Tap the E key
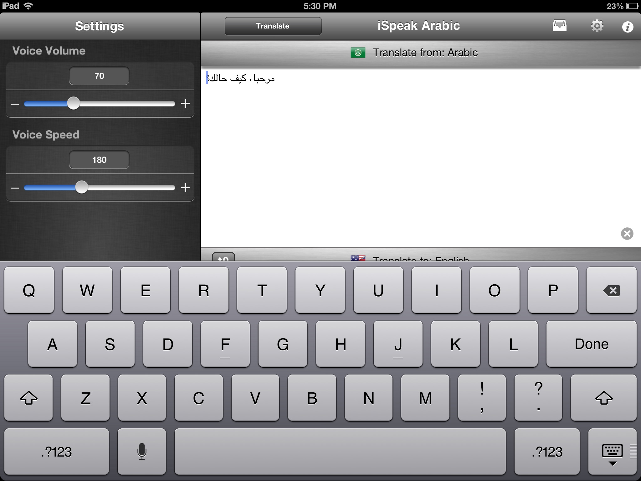 (146, 290)
